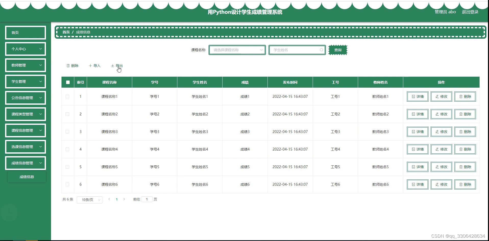Screen dimensions: 489x241
Task: Check the box for row 课程名称3
Action: pos(67,132)
